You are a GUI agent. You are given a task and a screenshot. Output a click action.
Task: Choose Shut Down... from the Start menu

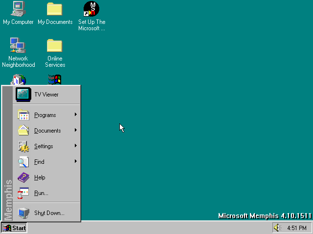46,213
